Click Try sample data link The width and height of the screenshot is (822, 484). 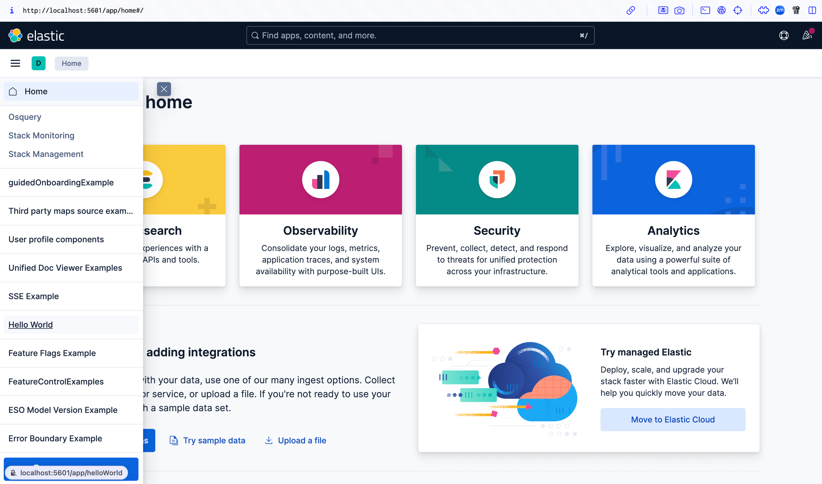pos(214,441)
